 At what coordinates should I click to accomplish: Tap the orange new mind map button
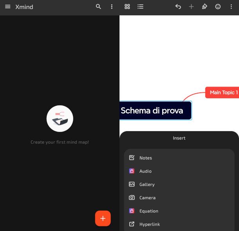point(103,218)
